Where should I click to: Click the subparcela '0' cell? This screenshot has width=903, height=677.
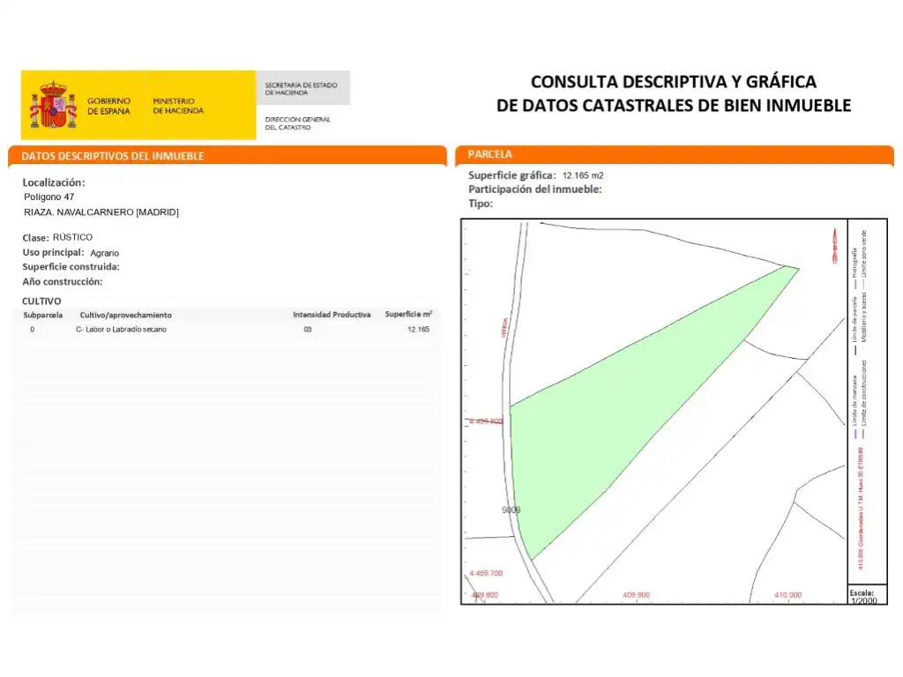click(x=33, y=330)
